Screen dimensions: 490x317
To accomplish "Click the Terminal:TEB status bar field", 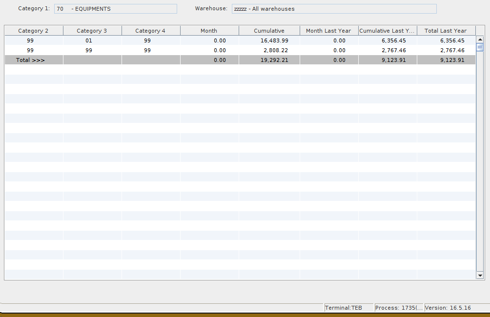I will tap(348, 308).
